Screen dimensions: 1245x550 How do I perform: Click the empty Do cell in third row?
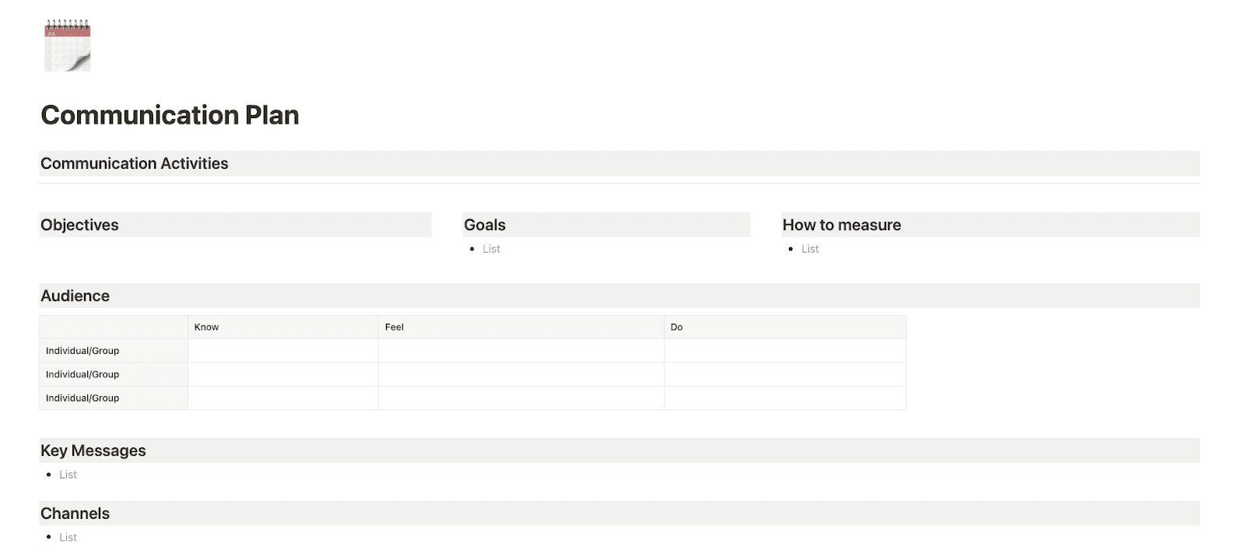784,398
